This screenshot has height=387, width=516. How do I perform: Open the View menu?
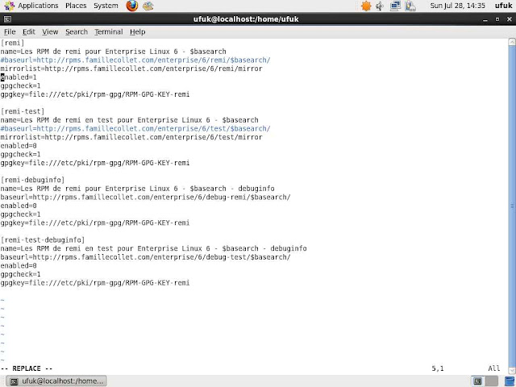tap(50, 32)
